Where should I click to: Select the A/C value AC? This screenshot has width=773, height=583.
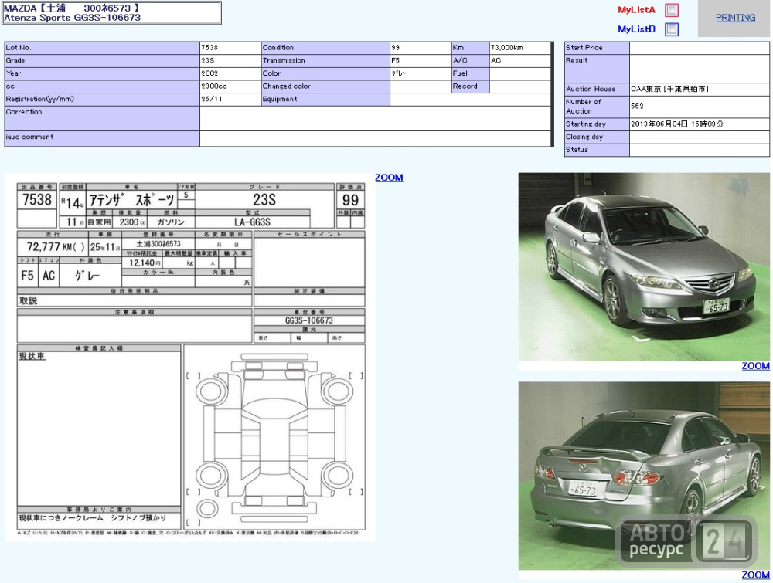pyautogui.click(x=496, y=60)
